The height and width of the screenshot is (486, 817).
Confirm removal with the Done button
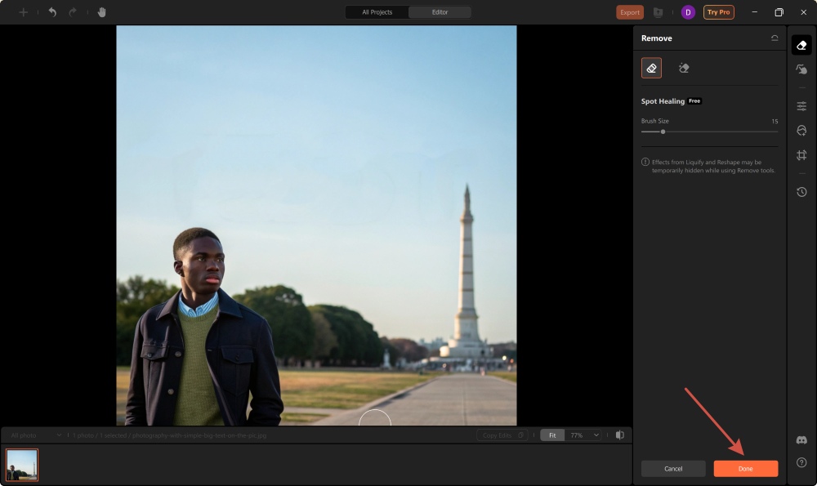click(x=744, y=468)
